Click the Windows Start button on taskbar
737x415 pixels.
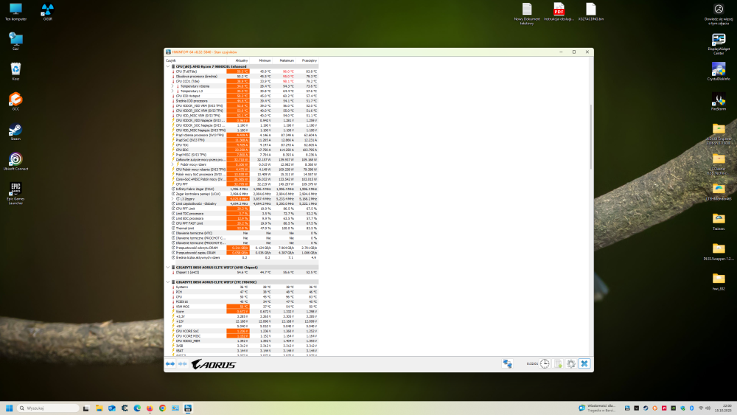10,408
